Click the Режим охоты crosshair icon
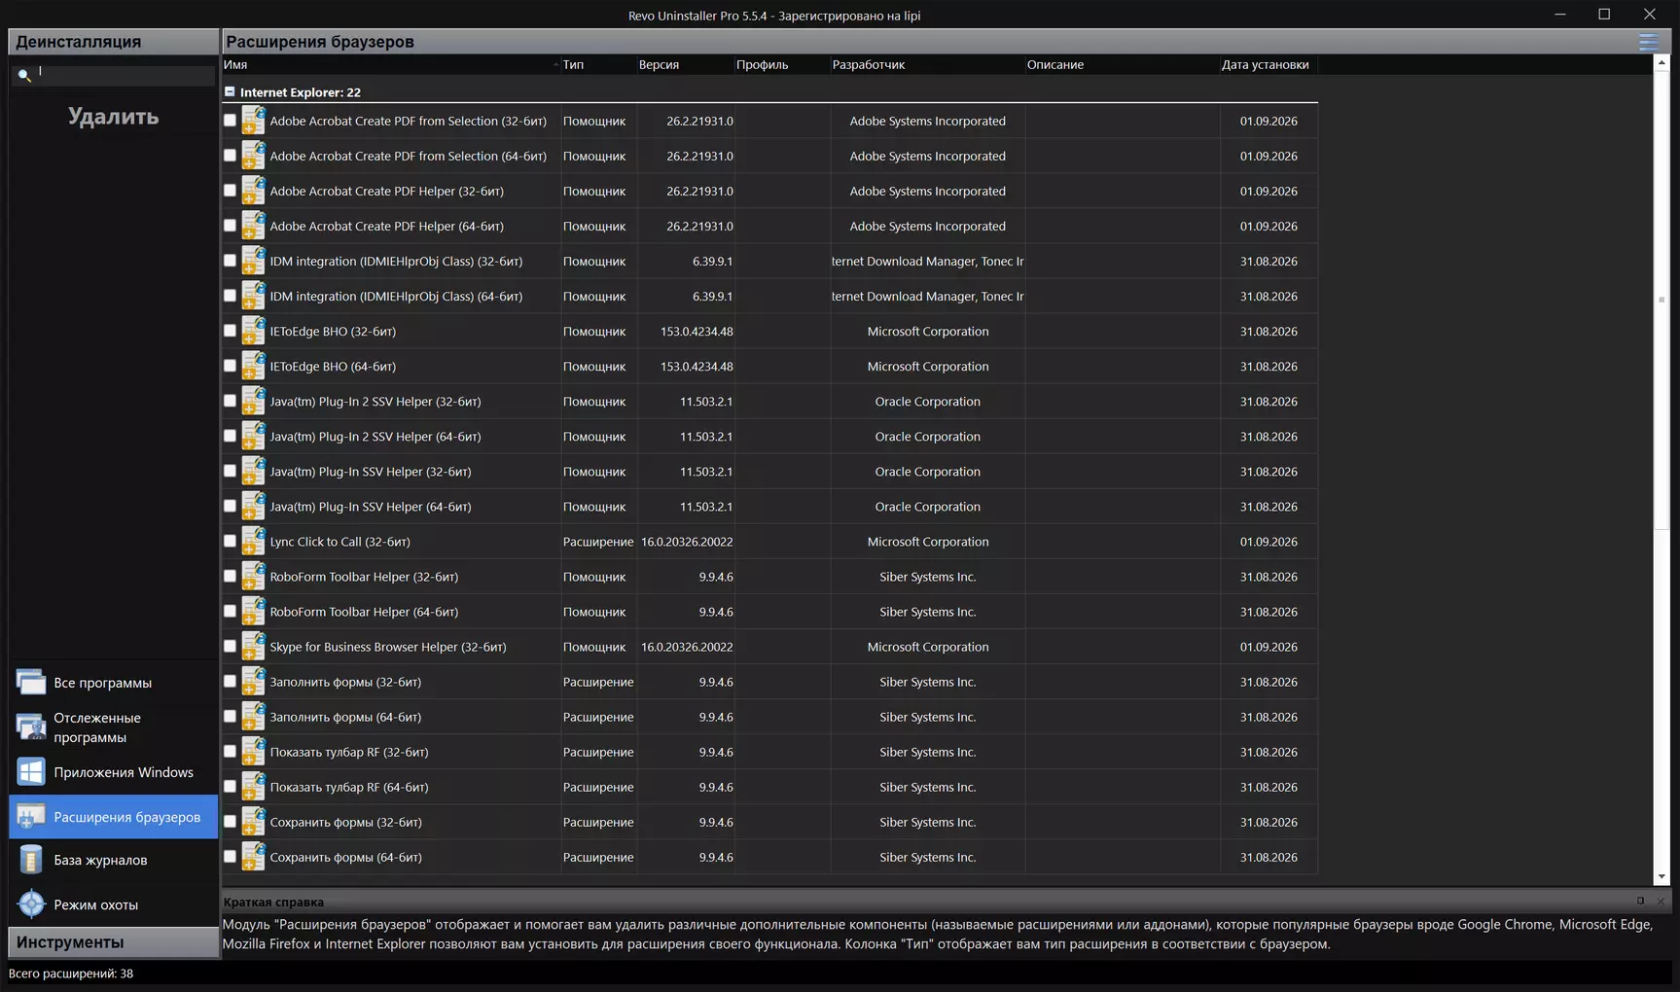The image size is (1680, 992). coord(31,904)
